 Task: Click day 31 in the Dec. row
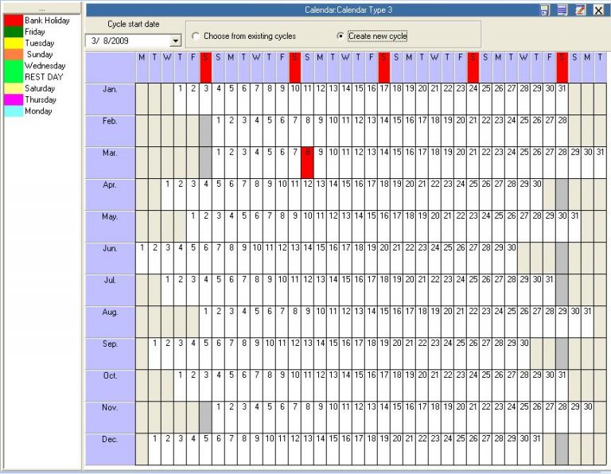[536, 449]
